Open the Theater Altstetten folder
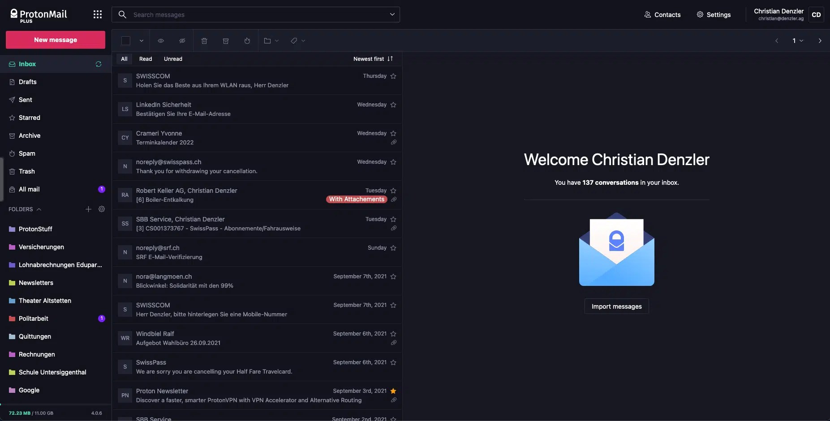The width and height of the screenshot is (830, 421). (56, 301)
